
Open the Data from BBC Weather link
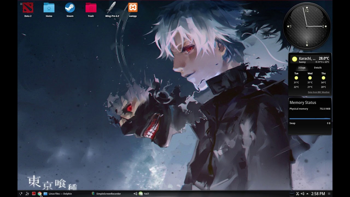(319, 92)
